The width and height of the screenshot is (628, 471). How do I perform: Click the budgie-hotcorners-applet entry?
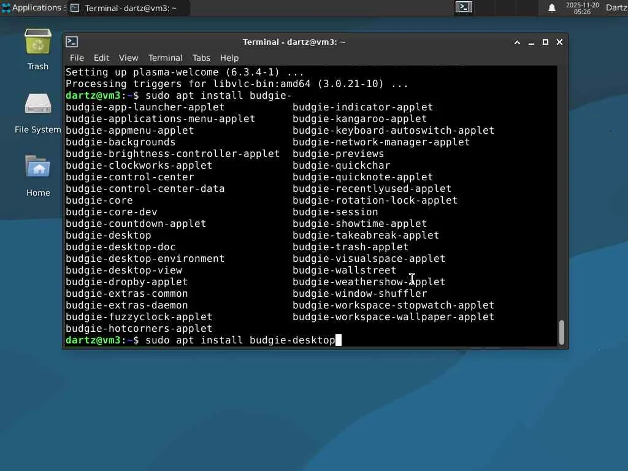[x=139, y=328]
